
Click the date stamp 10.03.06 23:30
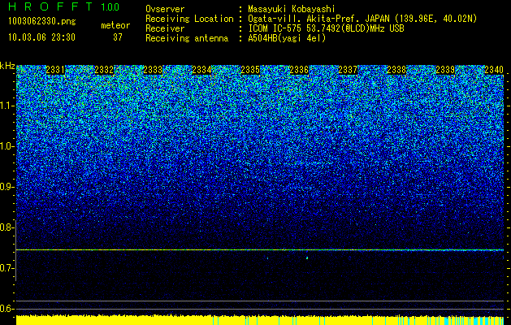coord(41,37)
